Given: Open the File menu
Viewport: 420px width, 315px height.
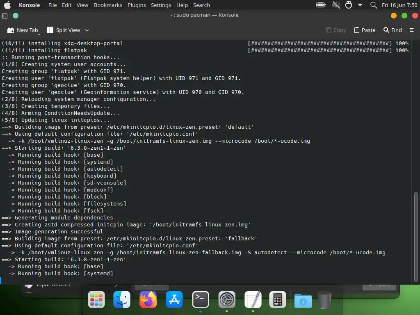Looking at the screenshot, I should 52,5.
